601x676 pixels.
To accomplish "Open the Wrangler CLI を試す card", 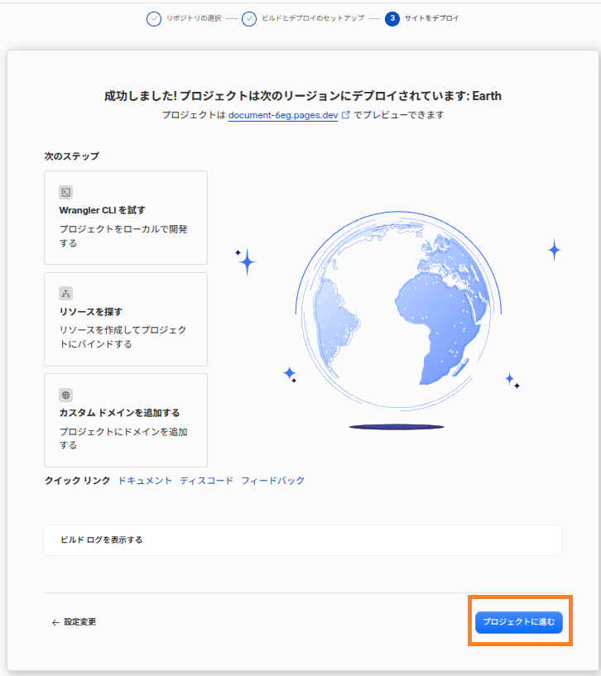I will (126, 218).
